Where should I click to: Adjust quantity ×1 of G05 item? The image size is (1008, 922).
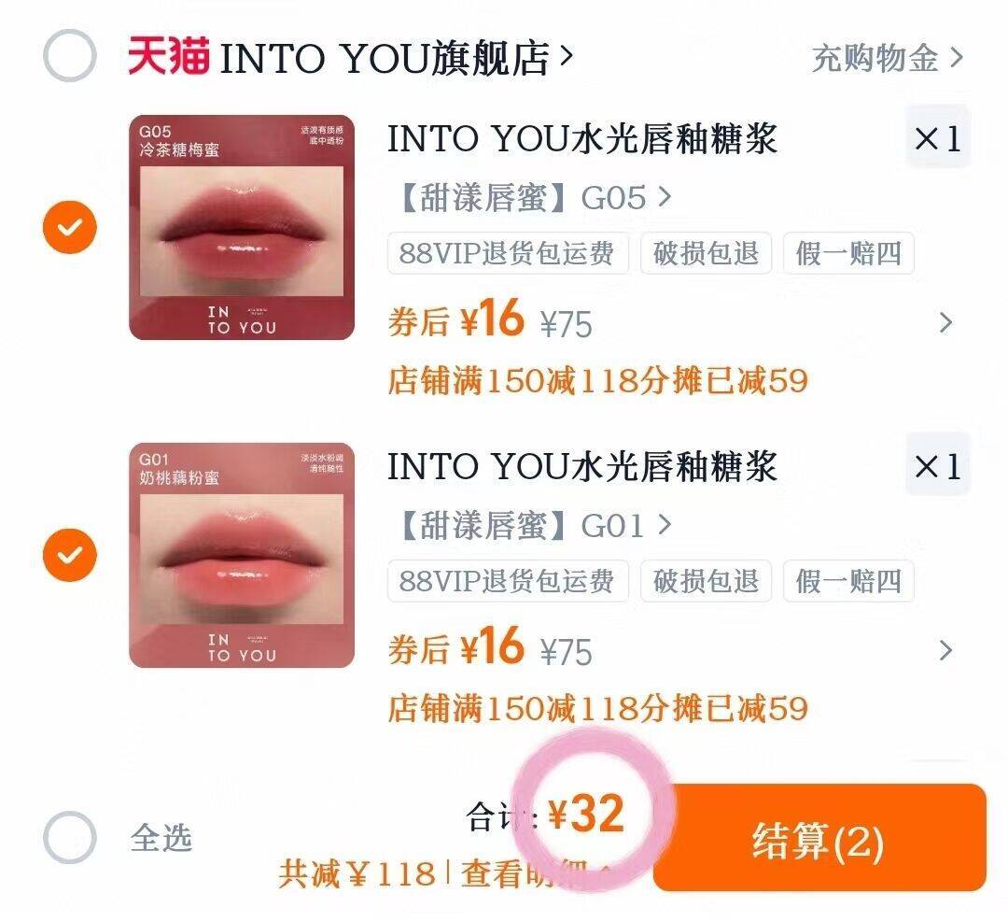click(x=937, y=137)
